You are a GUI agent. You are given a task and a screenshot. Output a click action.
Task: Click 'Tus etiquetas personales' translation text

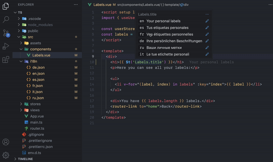(167, 28)
